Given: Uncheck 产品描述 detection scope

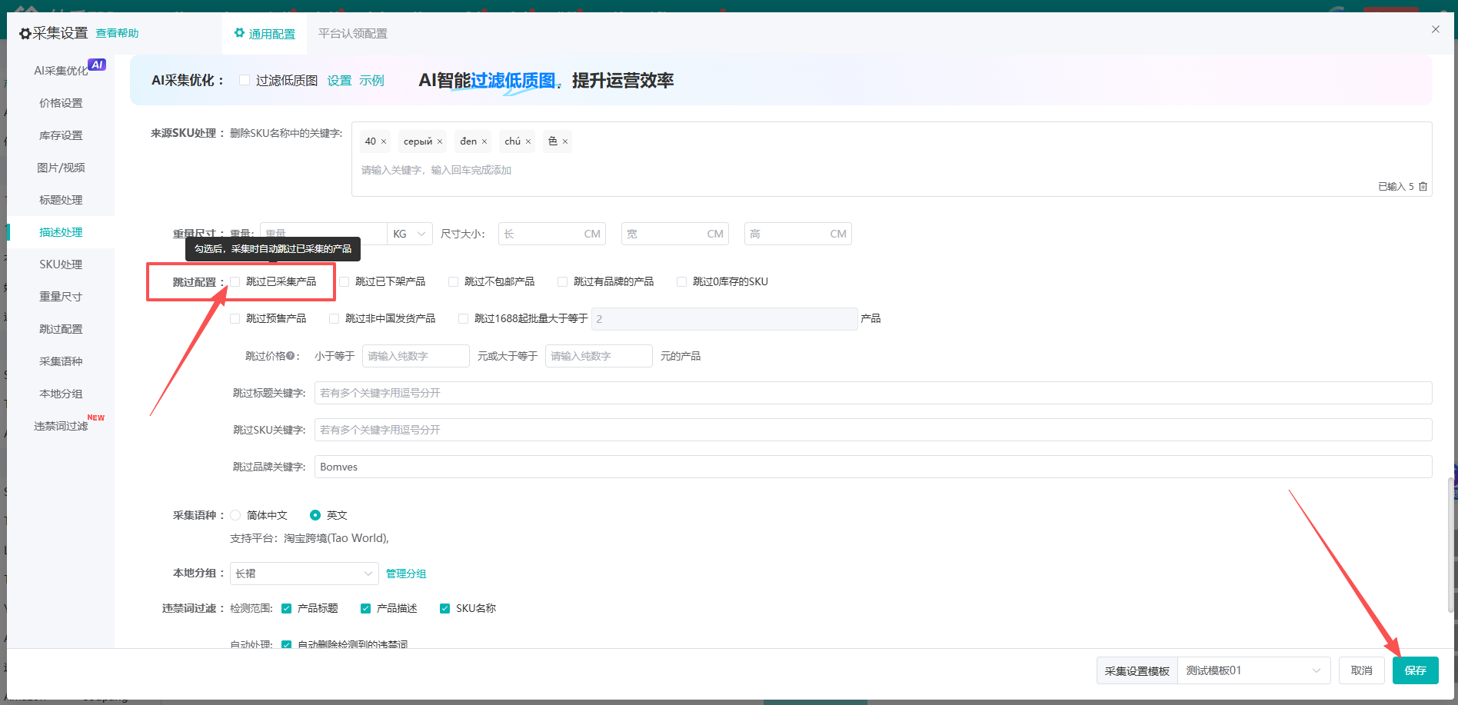Looking at the screenshot, I should coord(366,608).
